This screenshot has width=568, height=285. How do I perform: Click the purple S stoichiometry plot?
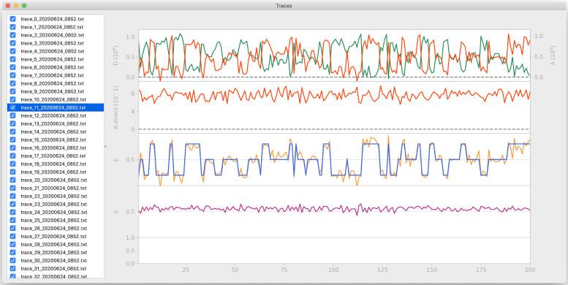(x=334, y=211)
